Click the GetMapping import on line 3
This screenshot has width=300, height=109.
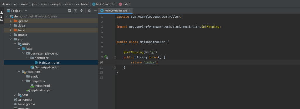tap(210, 27)
